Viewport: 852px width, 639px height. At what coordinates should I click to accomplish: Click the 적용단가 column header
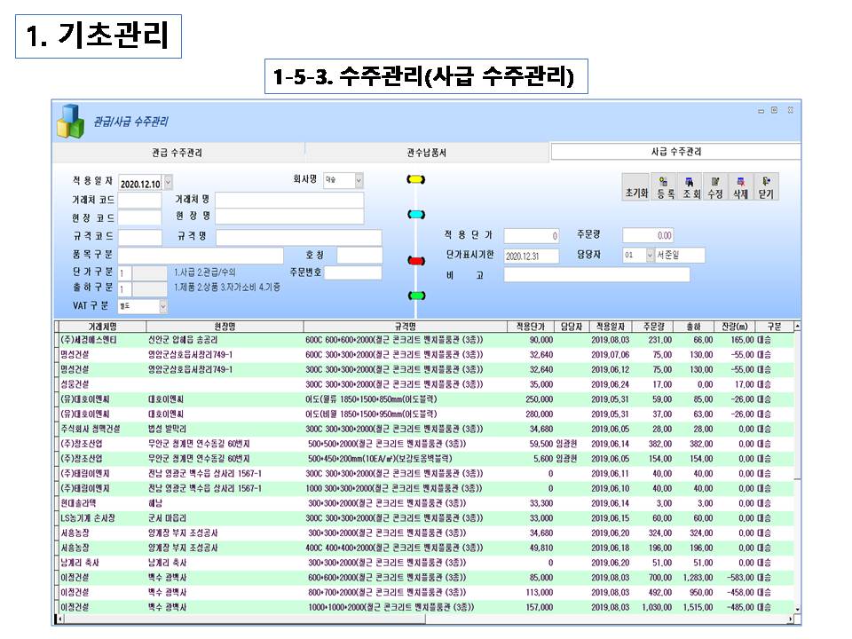click(531, 327)
